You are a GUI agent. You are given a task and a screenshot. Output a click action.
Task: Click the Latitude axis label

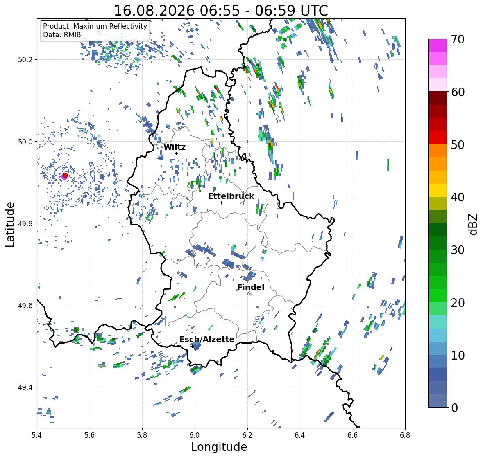10,224
